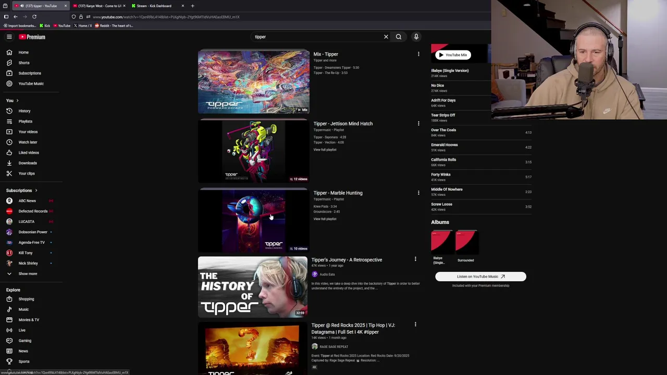Open the YouTube guide hamburger menu

(x=9, y=37)
